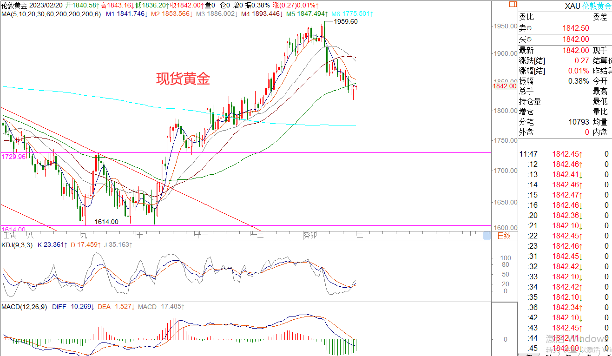Click the 1614.00 low price annotation on chart
612x356 pixels.
[106, 222]
